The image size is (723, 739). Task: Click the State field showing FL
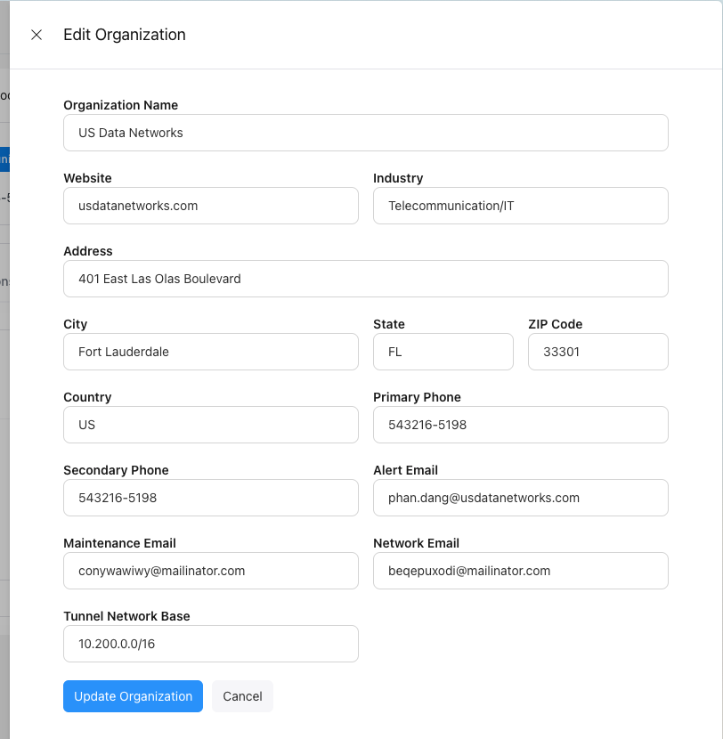(x=443, y=352)
